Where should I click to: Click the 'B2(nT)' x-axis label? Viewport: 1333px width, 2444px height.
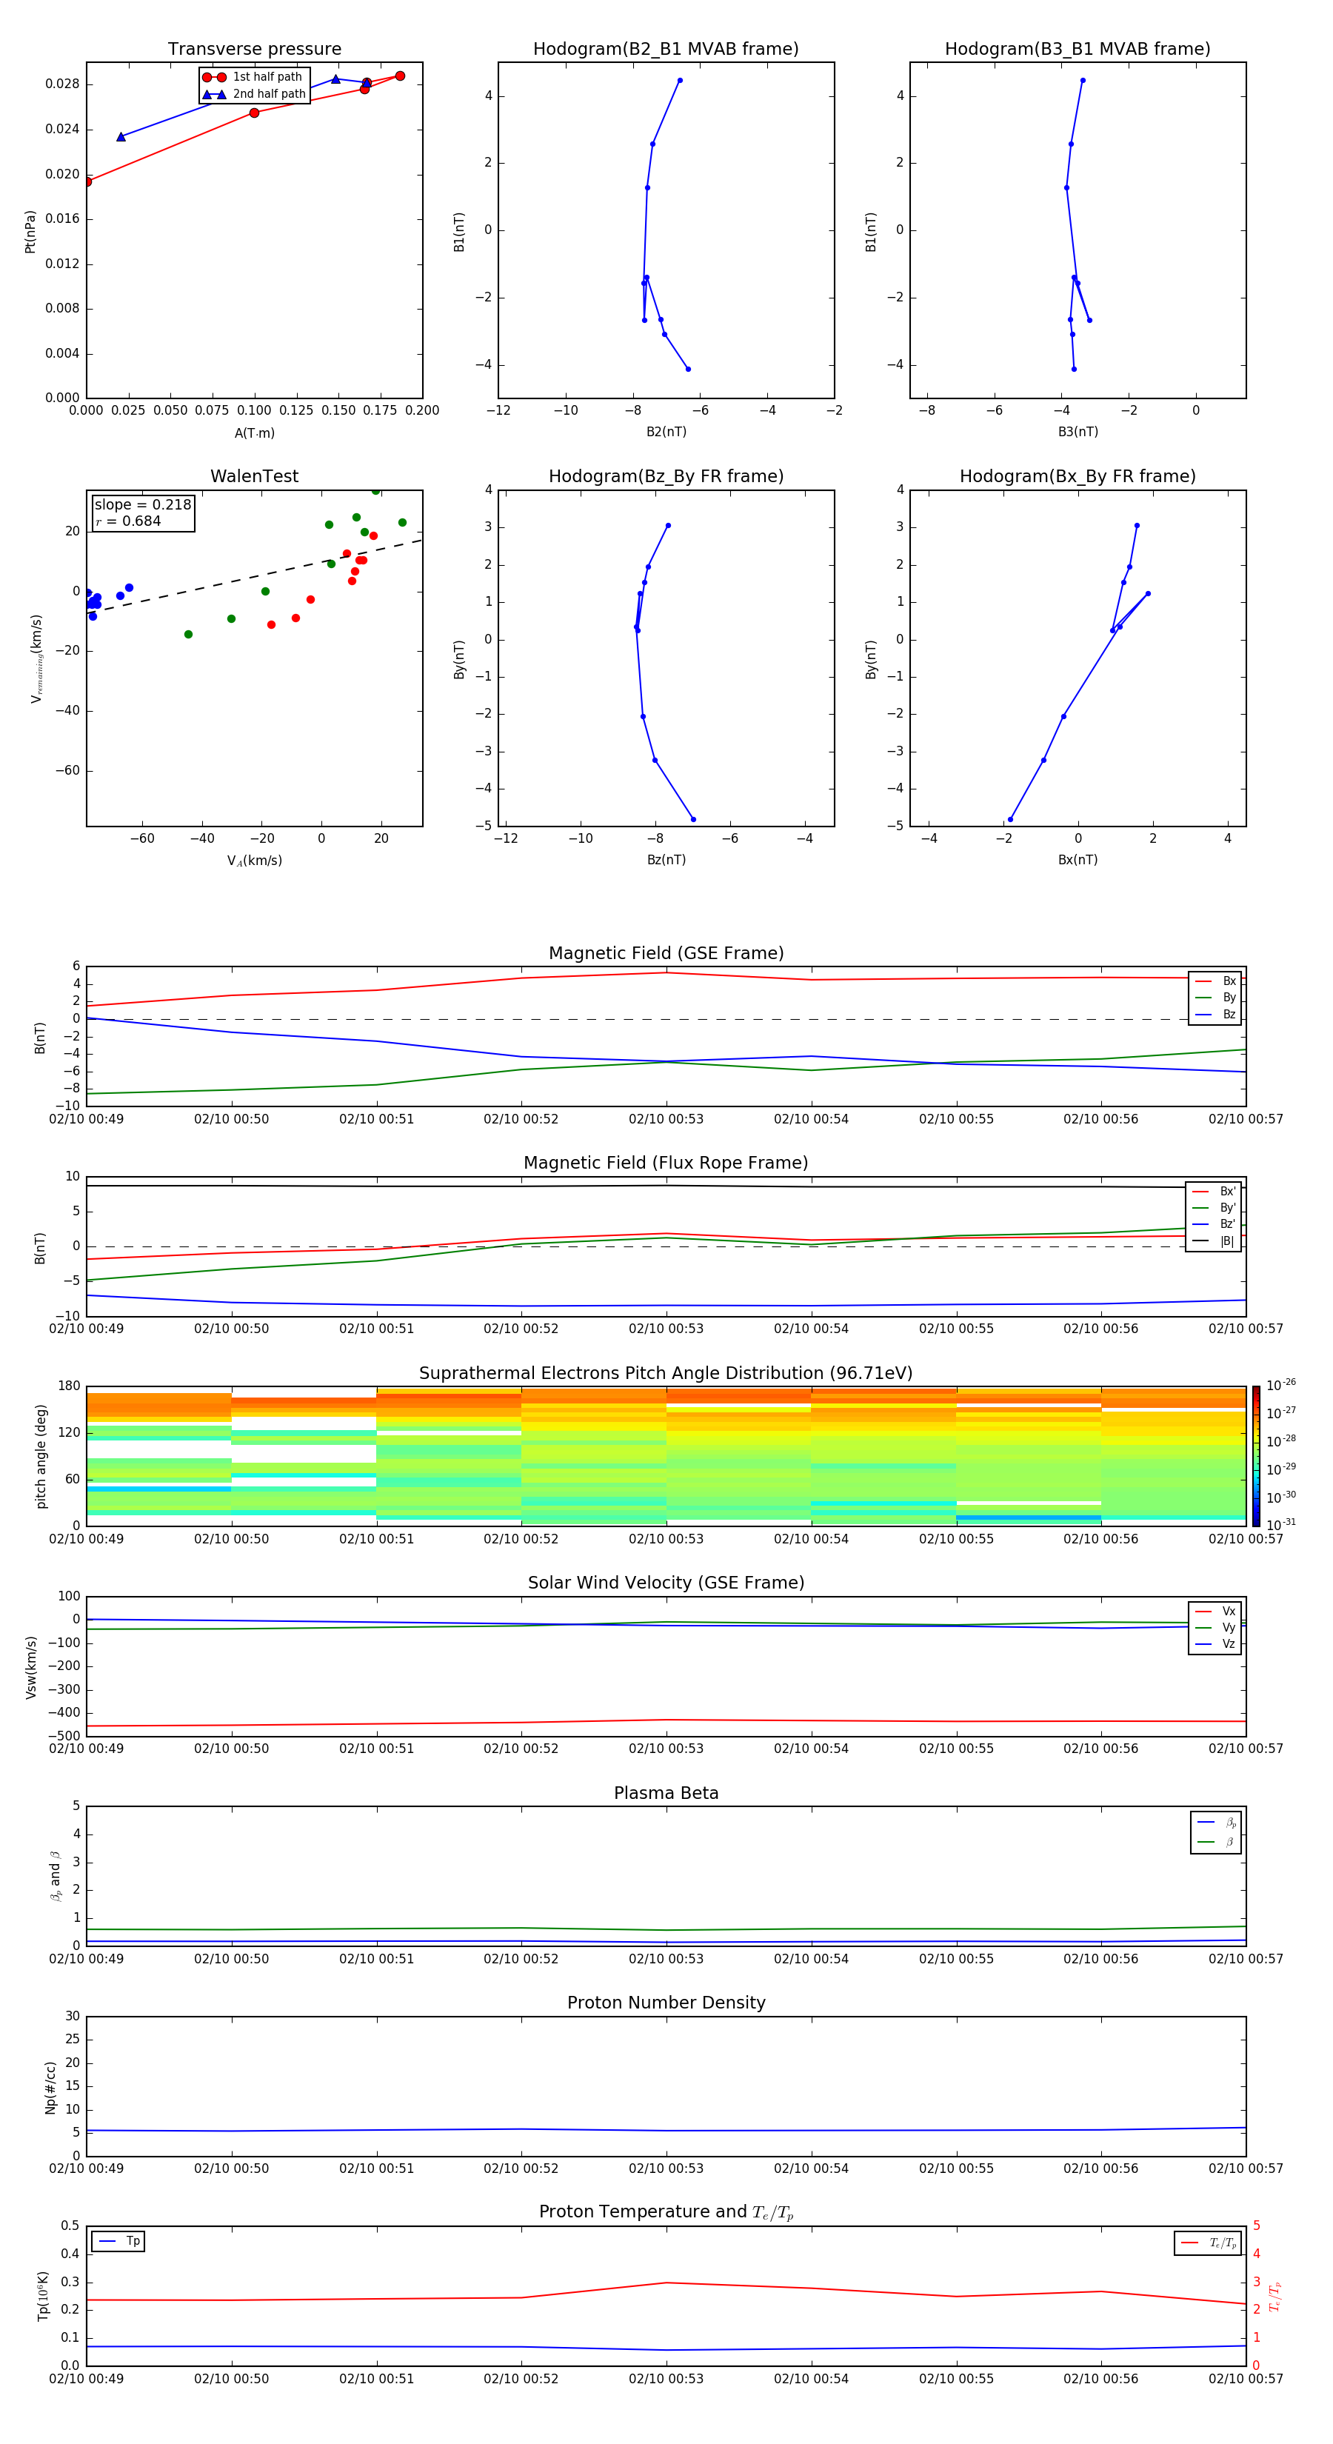pos(666,432)
